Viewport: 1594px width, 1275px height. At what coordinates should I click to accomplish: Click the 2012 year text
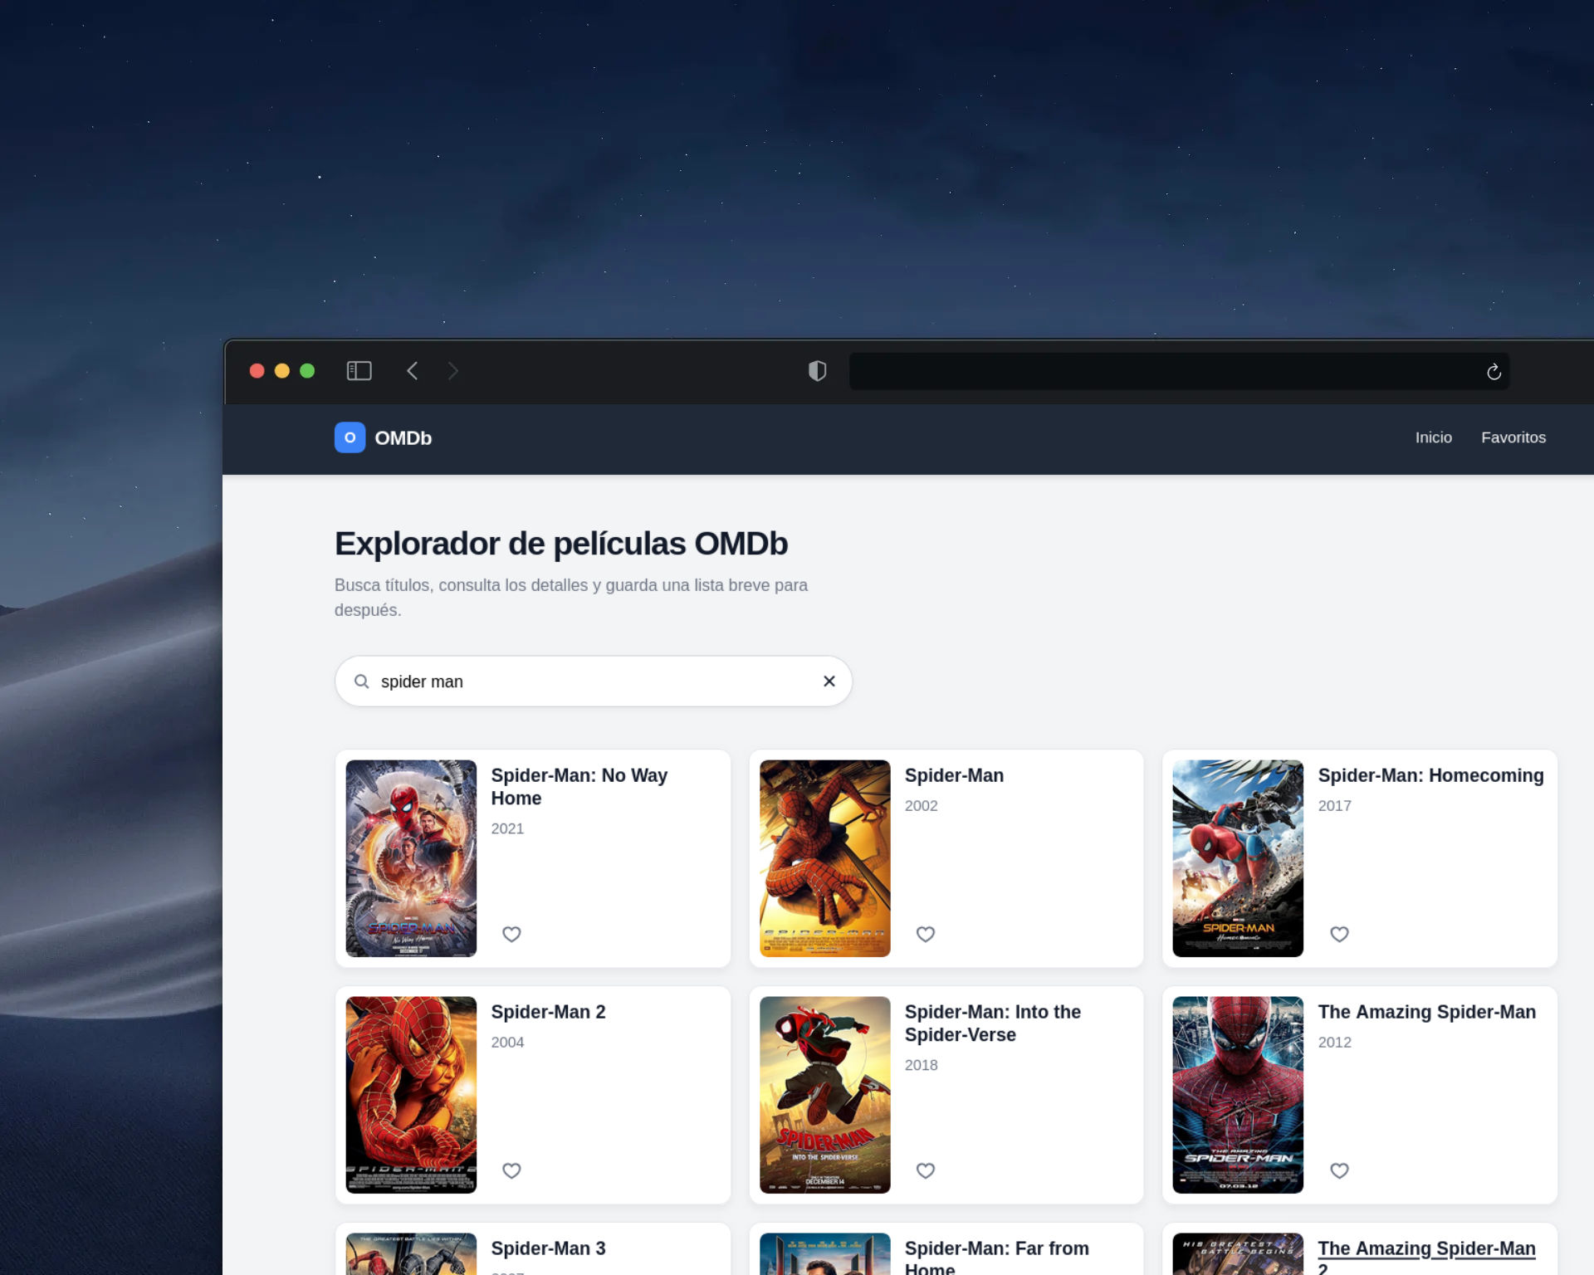pyautogui.click(x=1334, y=1042)
